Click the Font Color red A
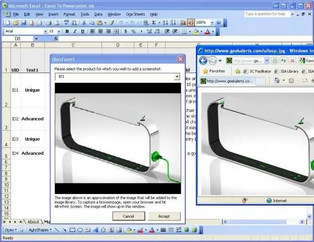 tap(207, 31)
